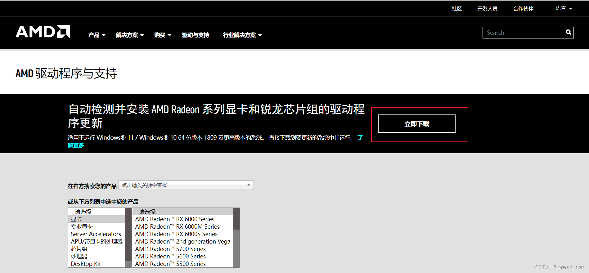Select - 请选择 - in the series list
Screen dimensions: 589x273
(183, 212)
